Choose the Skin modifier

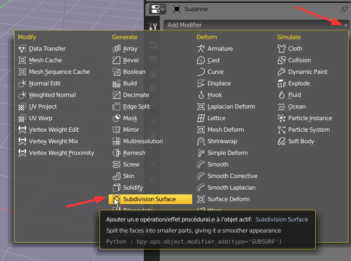tap(124, 176)
